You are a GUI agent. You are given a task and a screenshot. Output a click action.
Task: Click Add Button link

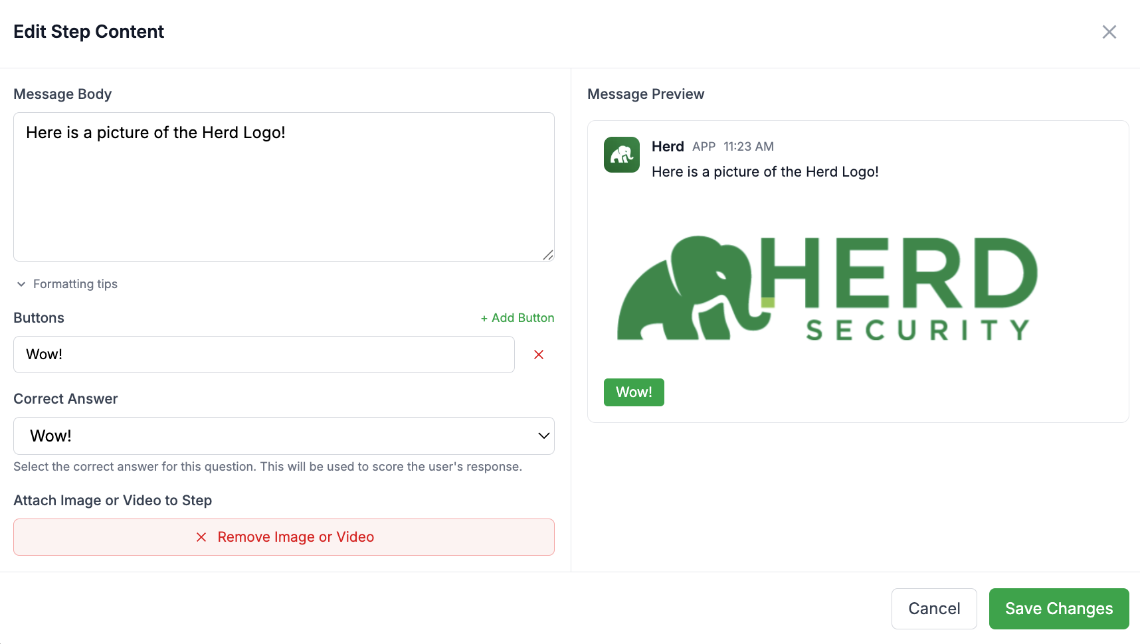point(518,318)
